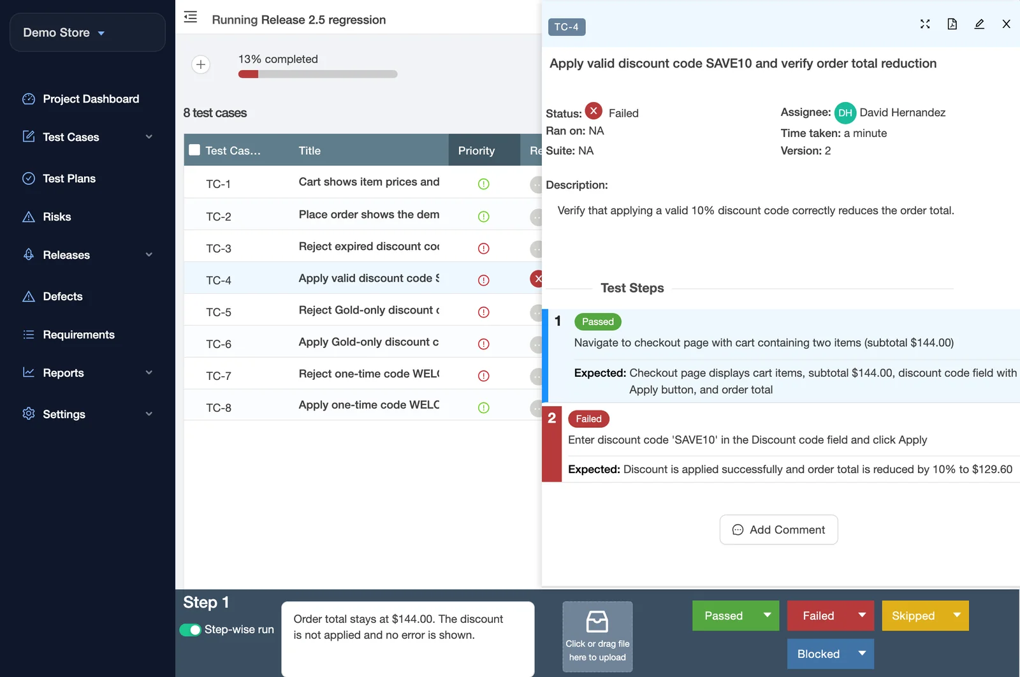Mark the step as Skipped

(x=913, y=616)
